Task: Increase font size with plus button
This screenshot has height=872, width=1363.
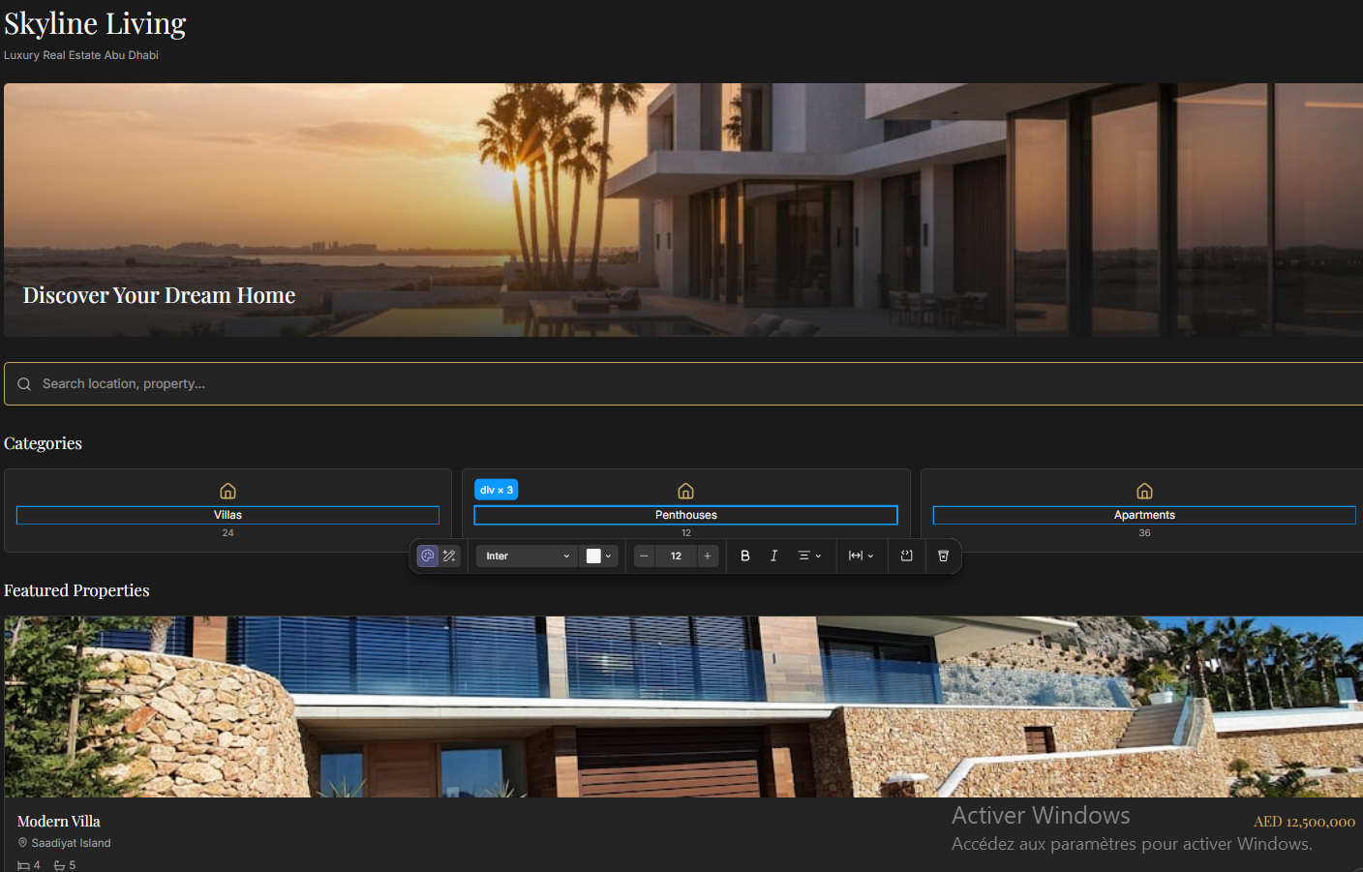Action: point(708,556)
